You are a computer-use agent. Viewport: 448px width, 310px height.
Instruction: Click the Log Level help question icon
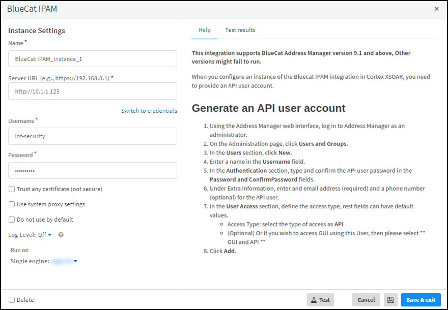pos(61,235)
